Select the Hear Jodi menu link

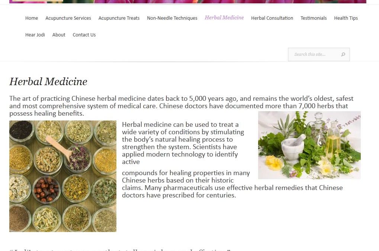point(35,35)
